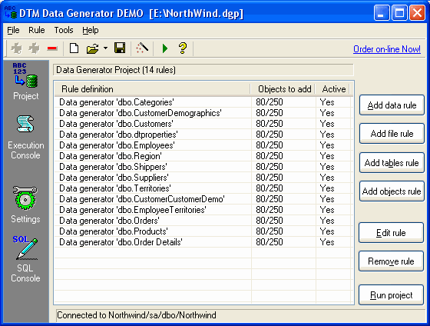Open the Rule menu
This screenshot has height=326, width=430.
click(37, 30)
